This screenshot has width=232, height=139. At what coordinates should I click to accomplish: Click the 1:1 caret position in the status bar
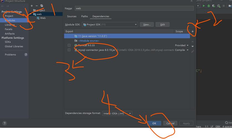pyautogui.click(x=206, y=126)
